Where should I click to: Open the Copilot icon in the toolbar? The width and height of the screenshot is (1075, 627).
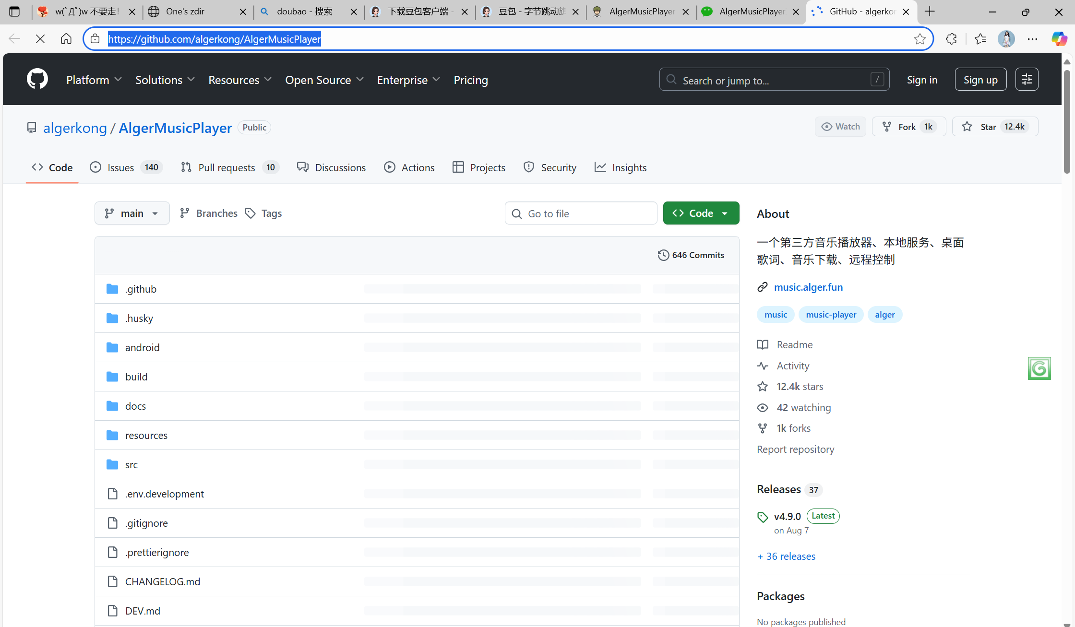pos(1059,39)
